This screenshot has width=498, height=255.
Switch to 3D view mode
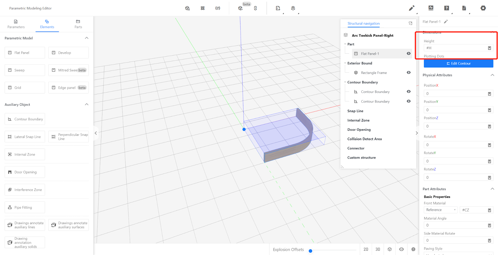click(x=378, y=249)
